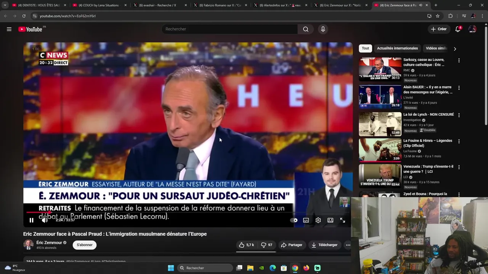Enter full screen mode

(342, 220)
